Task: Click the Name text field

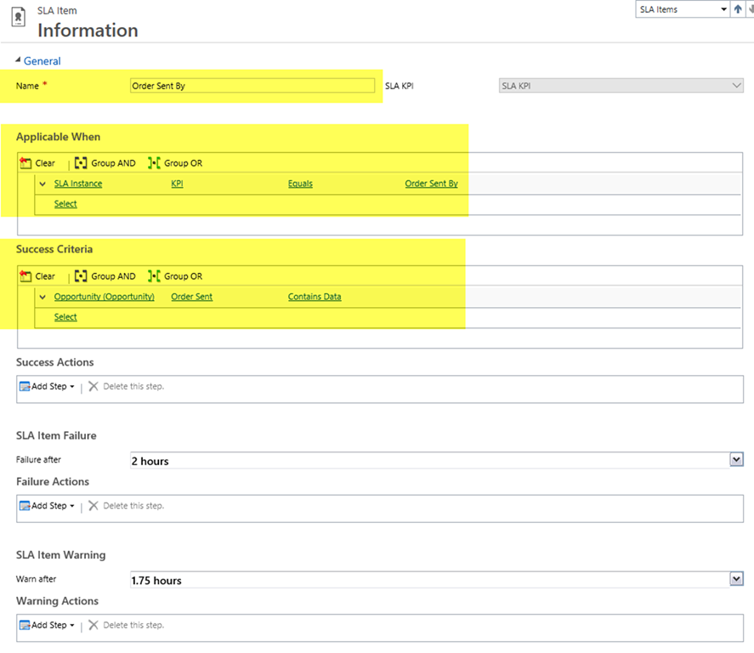Action: pyautogui.click(x=252, y=86)
